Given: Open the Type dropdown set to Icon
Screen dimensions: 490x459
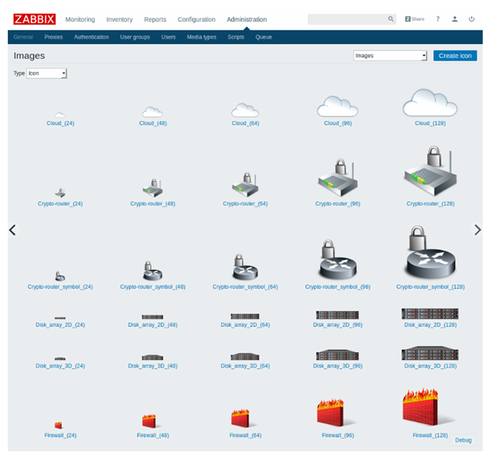Looking at the screenshot, I should (x=46, y=74).
